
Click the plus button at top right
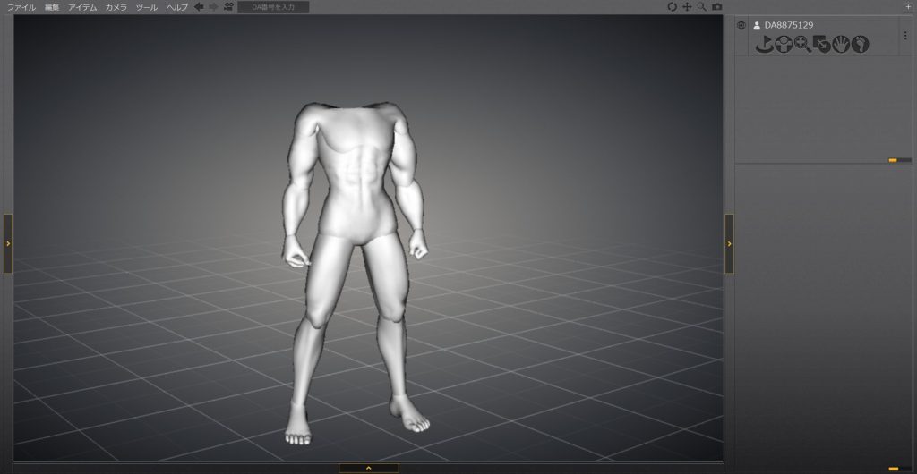coord(909,6)
